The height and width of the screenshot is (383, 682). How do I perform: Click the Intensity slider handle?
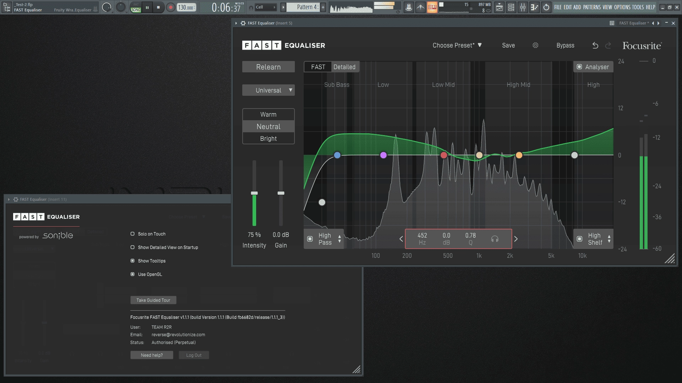(x=254, y=193)
